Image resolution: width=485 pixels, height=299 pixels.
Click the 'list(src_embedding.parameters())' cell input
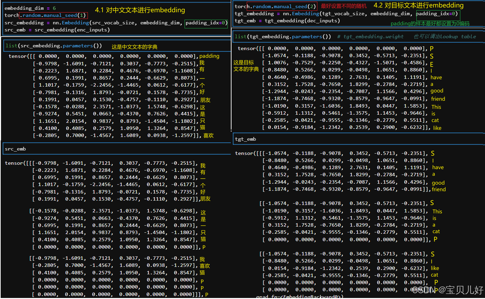click(x=54, y=46)
